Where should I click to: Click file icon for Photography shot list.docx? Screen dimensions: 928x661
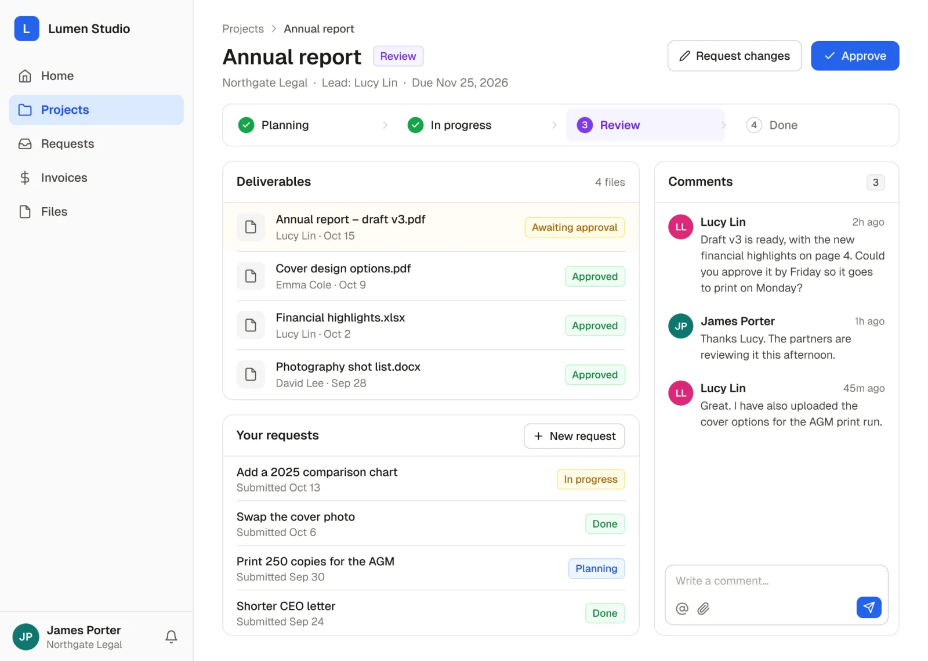pyautogui.click(x=251, y=374)
